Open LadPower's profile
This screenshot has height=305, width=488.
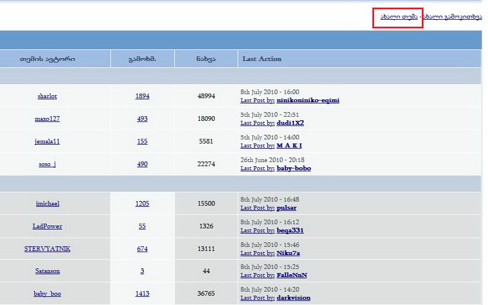(x=47, y=227)
